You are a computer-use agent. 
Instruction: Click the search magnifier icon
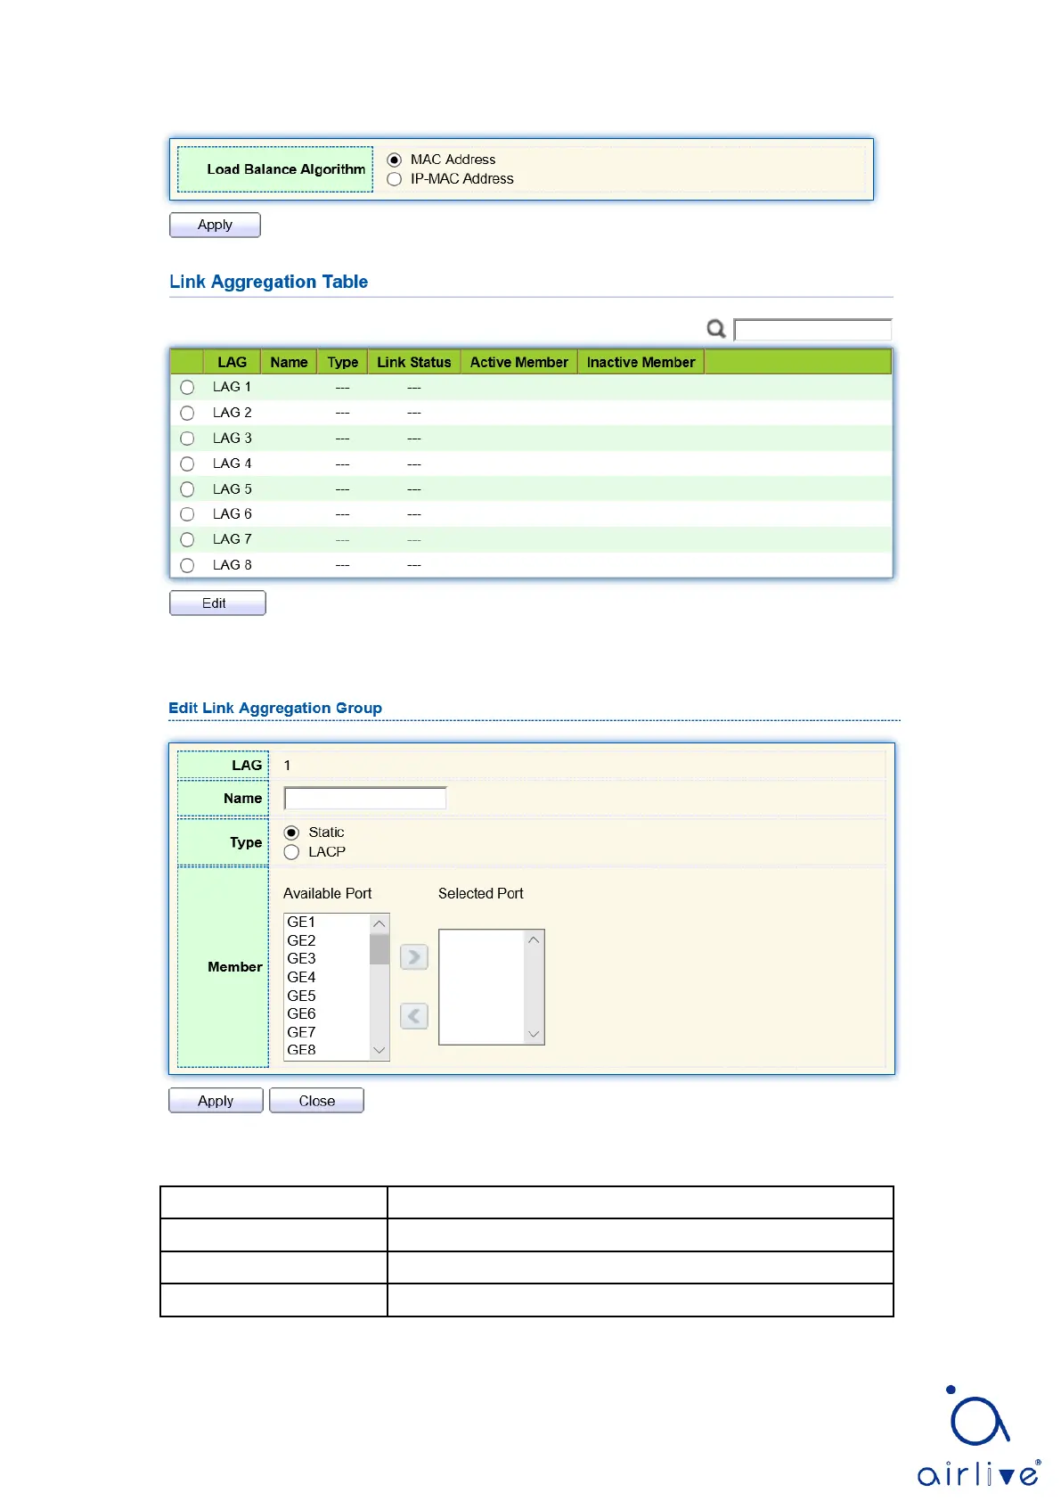[x=715, y=329]
